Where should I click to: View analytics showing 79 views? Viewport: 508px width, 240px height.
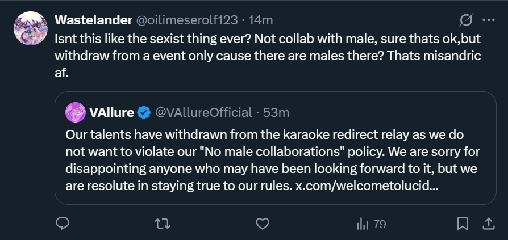click(371, 224)
